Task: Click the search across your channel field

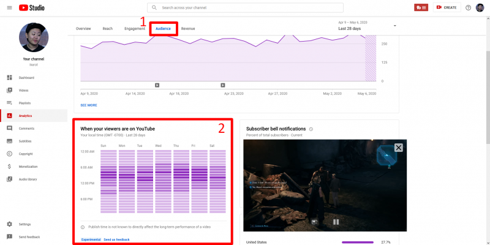Action: tap(252, 7)
